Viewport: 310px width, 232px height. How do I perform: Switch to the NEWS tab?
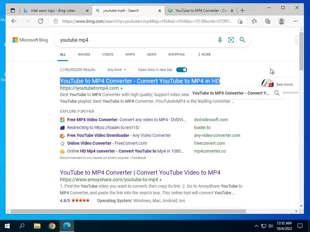[151, 54]
